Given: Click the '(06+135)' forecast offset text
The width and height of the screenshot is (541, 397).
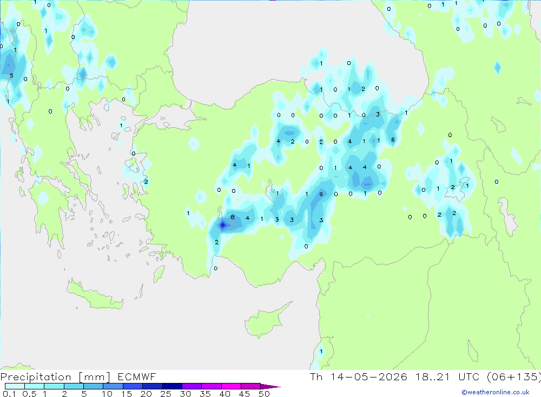Looking at the screenshot, I should point(514,377).
